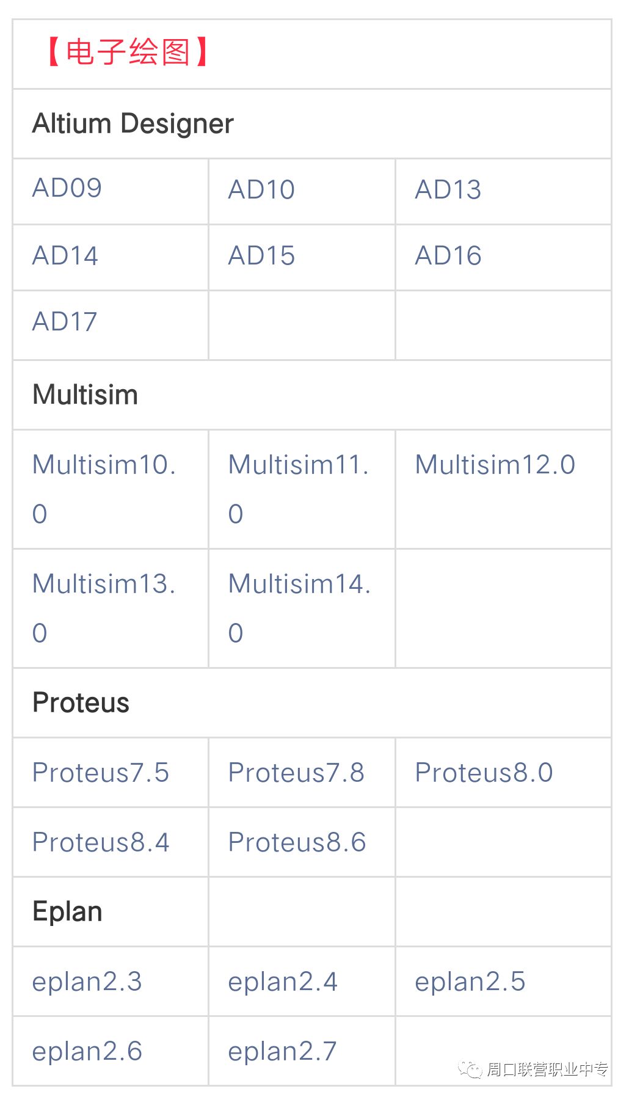Open the AD09 download link
Screen dimensions: 629x1097
click(67, 188)
